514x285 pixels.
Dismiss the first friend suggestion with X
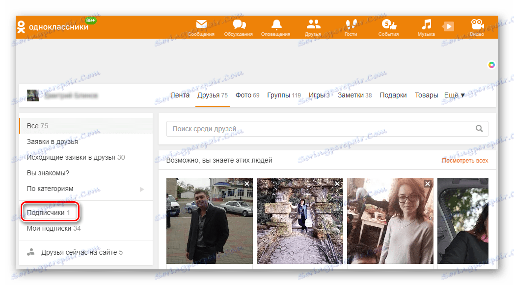point(246,183)
